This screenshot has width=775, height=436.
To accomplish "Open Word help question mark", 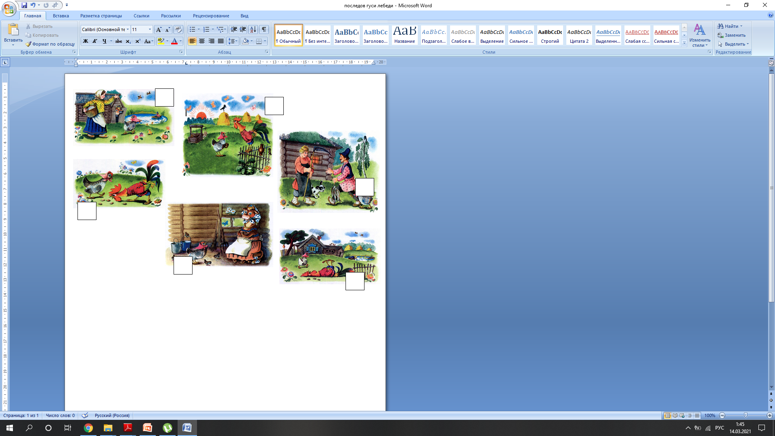I will point(771,15).
